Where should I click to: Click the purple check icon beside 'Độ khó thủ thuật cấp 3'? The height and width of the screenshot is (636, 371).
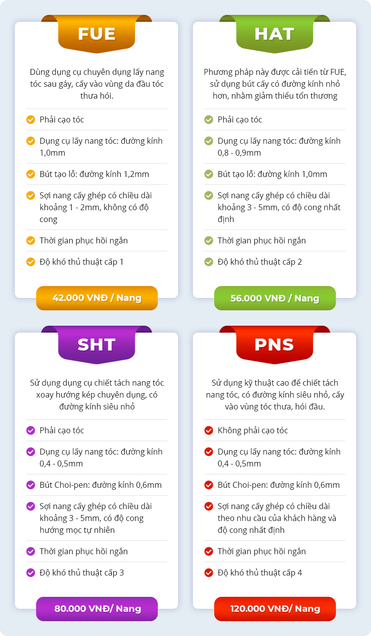pyautogui.click(x=31, y=573)
